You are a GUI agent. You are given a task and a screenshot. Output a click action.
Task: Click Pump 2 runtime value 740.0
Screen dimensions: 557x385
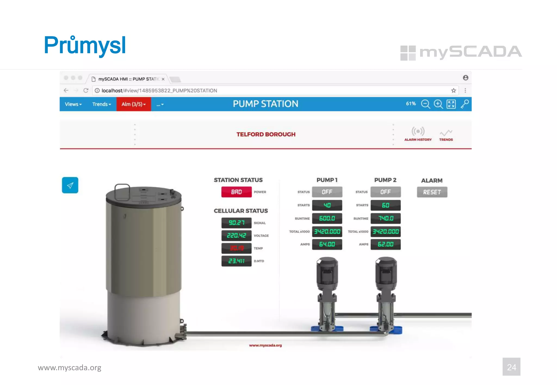[x=385, y=218]
